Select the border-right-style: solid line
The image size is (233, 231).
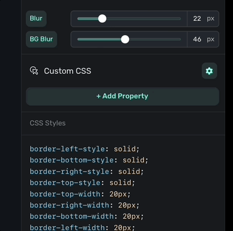pos(86,171)
